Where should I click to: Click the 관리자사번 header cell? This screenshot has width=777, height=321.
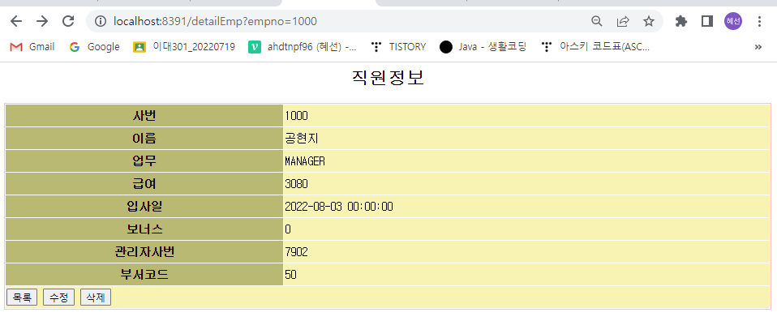click(144, 252)
